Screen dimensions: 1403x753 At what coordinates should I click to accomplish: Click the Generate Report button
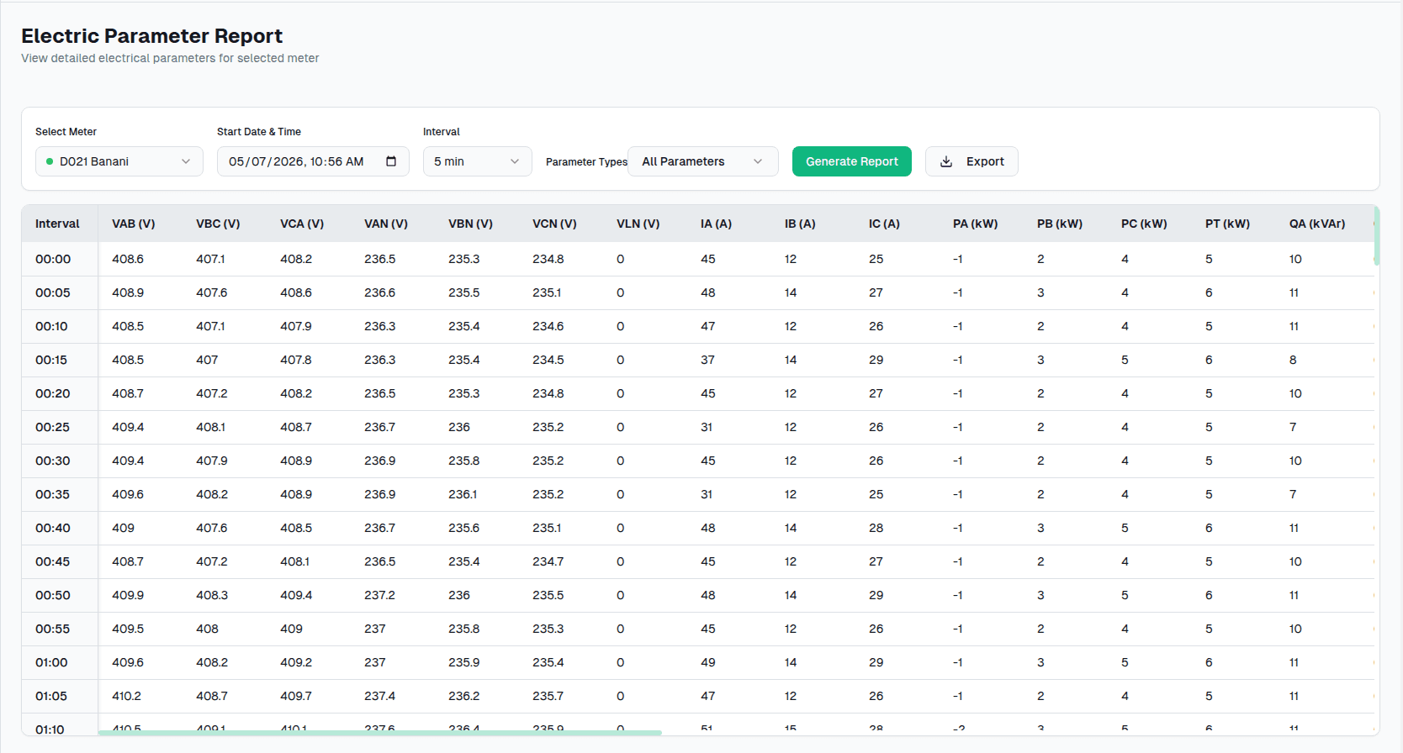(x=852, y=161)
